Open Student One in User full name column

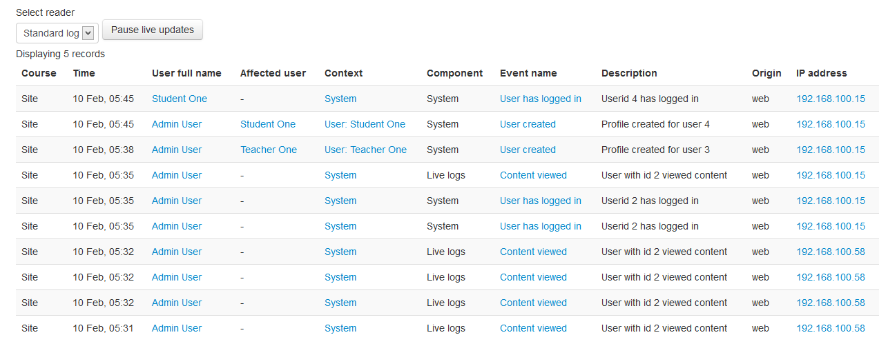point(179,99)
